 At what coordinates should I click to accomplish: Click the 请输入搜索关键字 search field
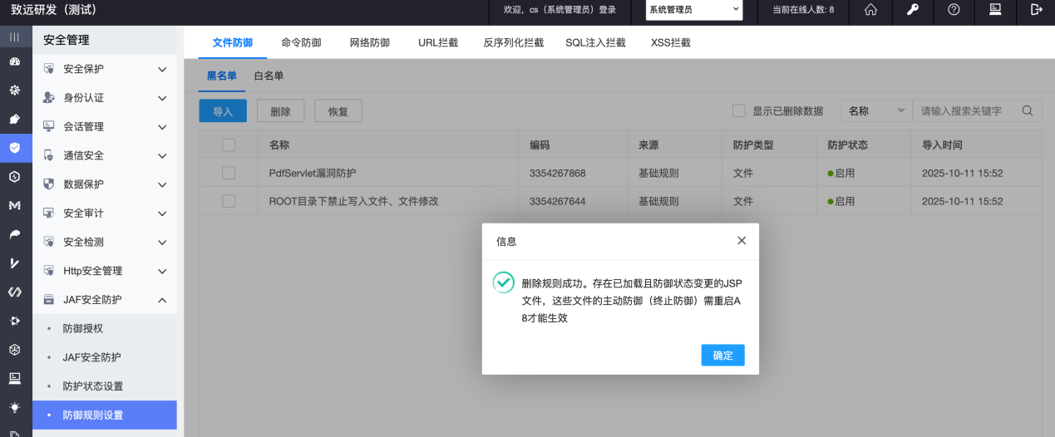coord(964,111)
